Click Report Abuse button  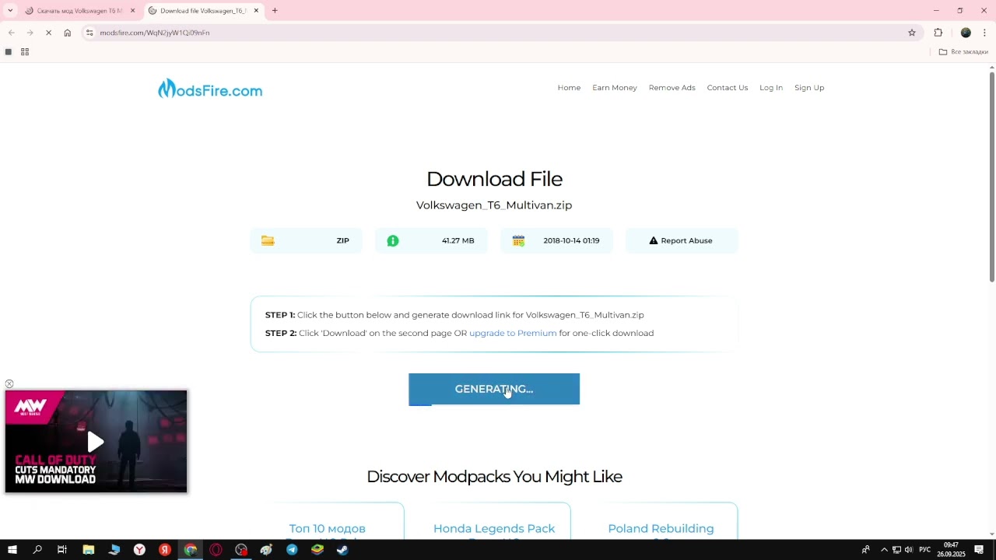682,241
